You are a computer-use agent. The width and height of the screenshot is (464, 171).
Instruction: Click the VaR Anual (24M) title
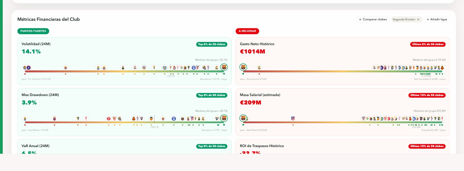click(x=35, y=146)
